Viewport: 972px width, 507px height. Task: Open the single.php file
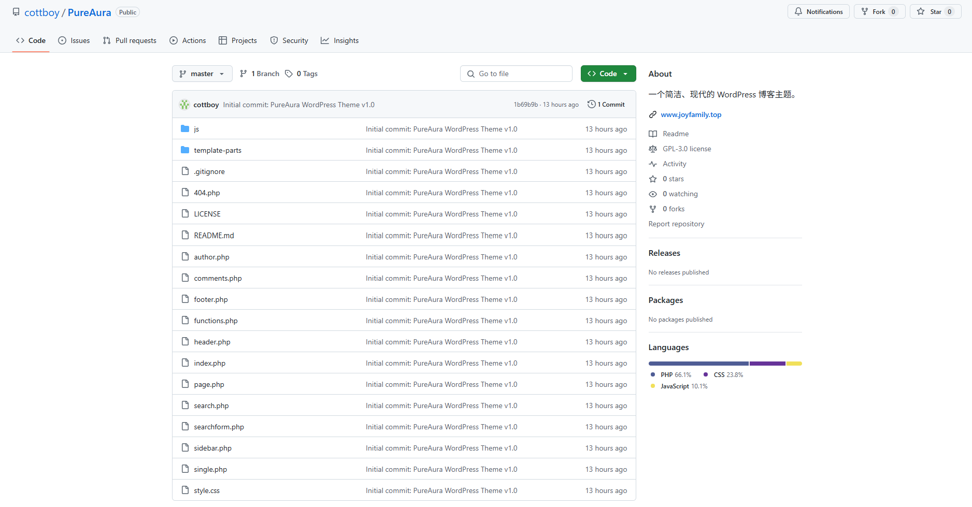pyautogui.click(x=210, y=469)
